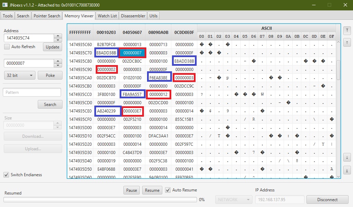Click the page down arrow button
The image size is (353, 207).
click(347, 157)
